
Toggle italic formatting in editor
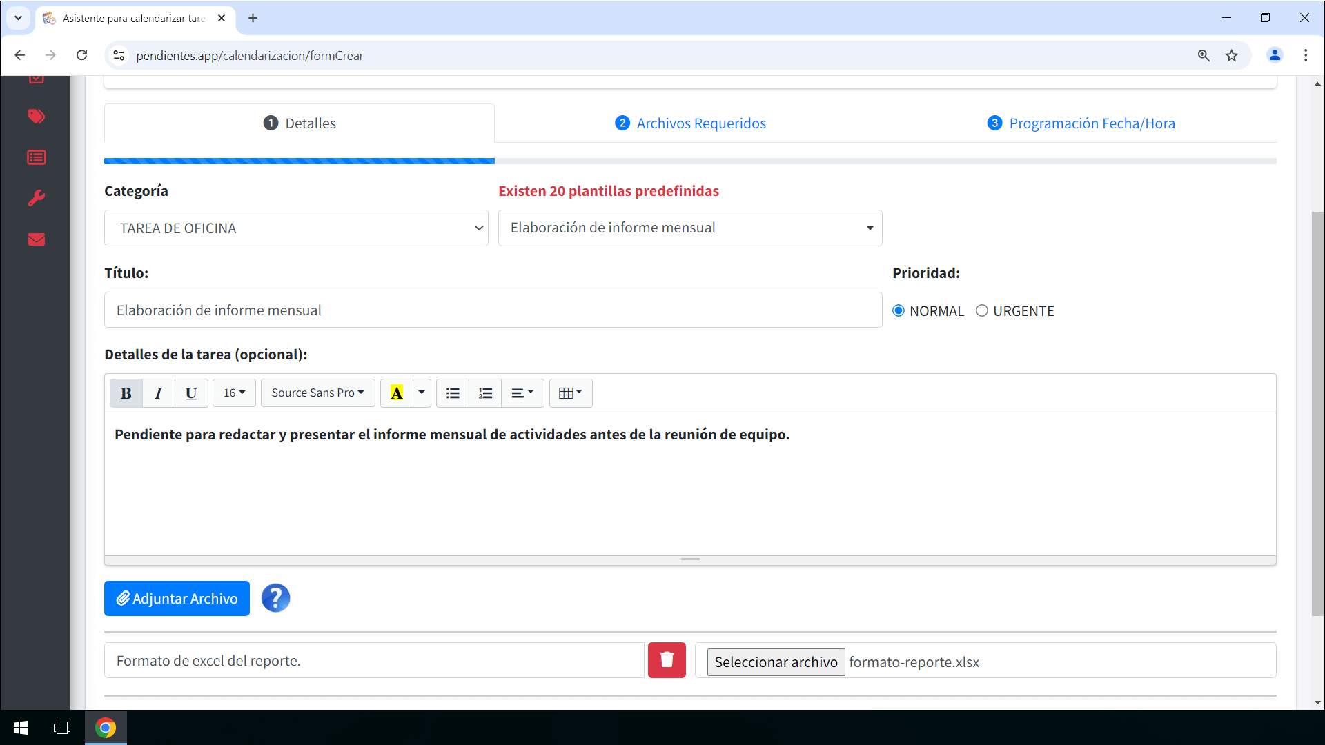click(x=158, y=393)
